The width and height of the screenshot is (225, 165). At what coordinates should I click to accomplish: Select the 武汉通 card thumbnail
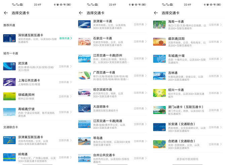tap(9, 66)
